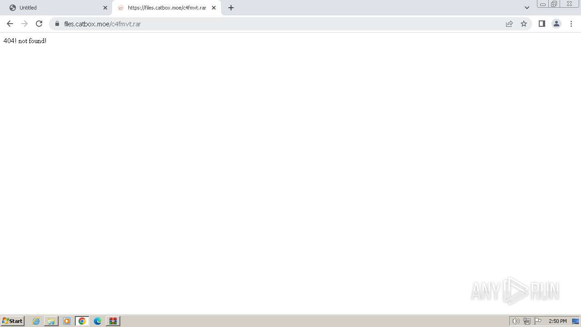Reload the current page

[x=39, y=24]
